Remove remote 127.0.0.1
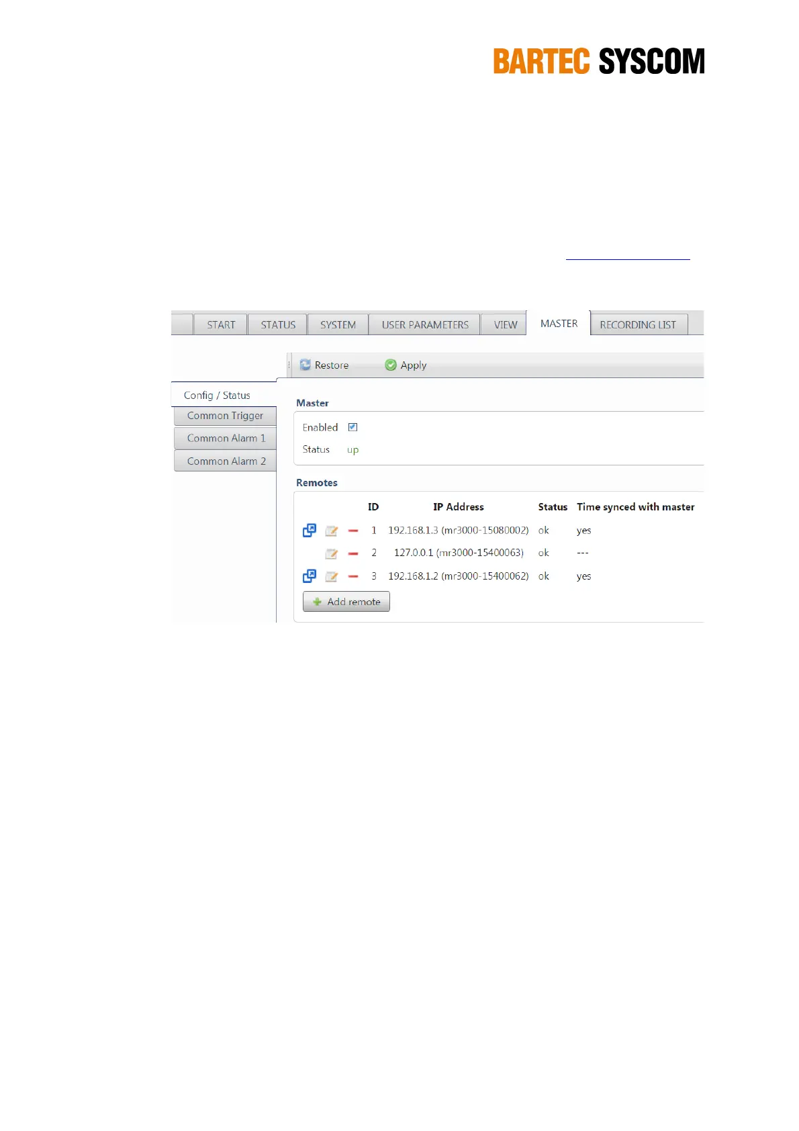This screenshot has width=799, height=1131. click(353, 553)
